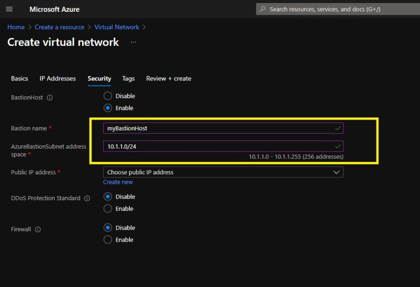Viewport: 420px width, 287px height.
Task: View the BastionHost info tooltip icon
Action: [x=50, y=97]
